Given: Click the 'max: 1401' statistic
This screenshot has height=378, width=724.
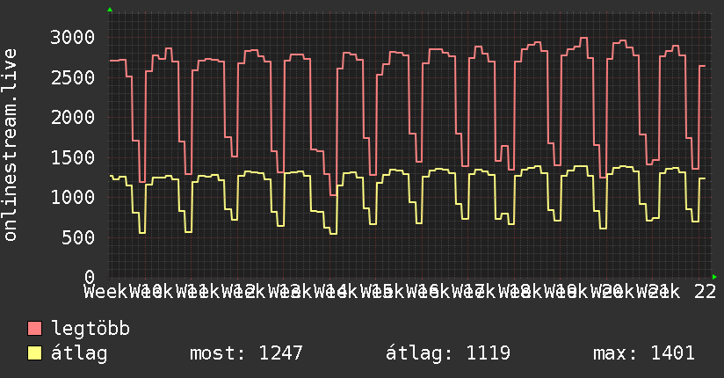Looking at the screenshot, I should (x=644, y=353).
